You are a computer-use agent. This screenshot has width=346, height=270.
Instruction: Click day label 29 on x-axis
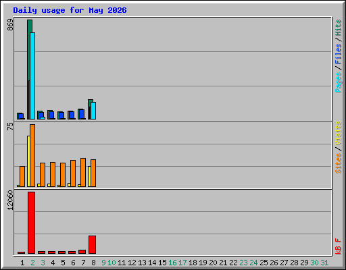coord(304,263)
